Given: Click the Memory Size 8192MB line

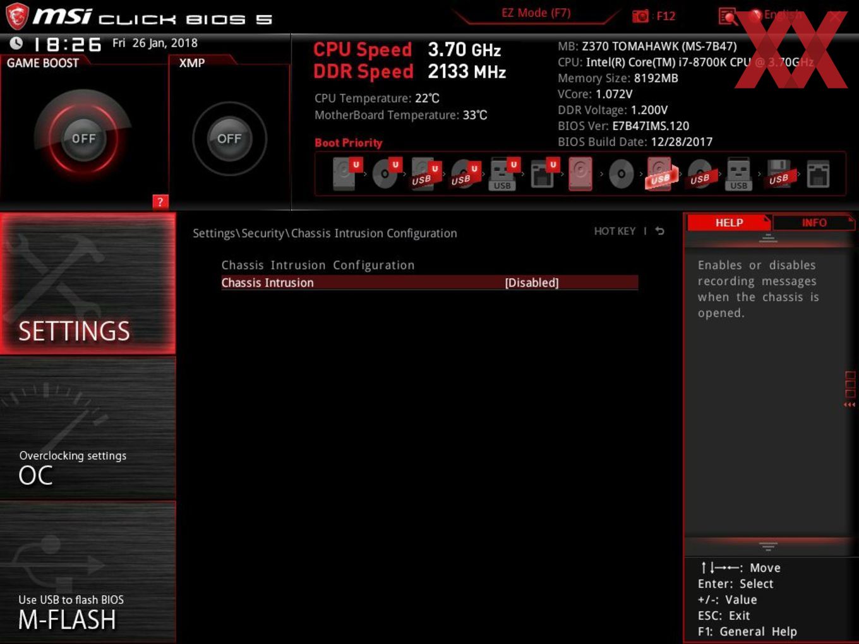Looking at the screenshot, I should point(618,78).
